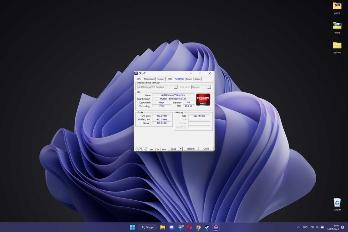Screen dimensions: 348x232
Task: Click the arrow beside the Tools button
Action: pos(181,149)
